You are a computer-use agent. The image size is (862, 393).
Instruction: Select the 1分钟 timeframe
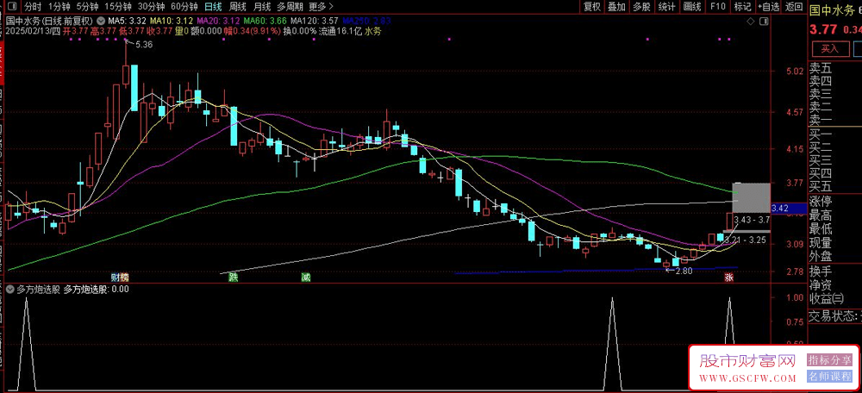tap(59, 7)
